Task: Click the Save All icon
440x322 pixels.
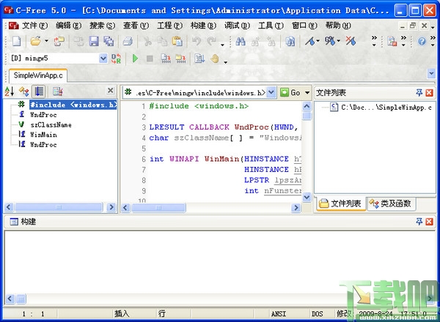Action: [x=109, y=42]
